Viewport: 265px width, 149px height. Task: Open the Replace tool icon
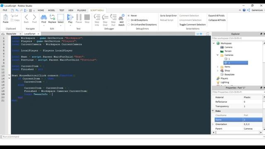click(x=52, y=17)
